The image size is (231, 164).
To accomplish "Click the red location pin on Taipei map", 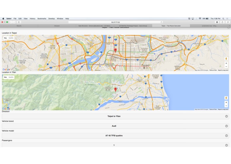I will pyautogui.click(x=116, y=50).
